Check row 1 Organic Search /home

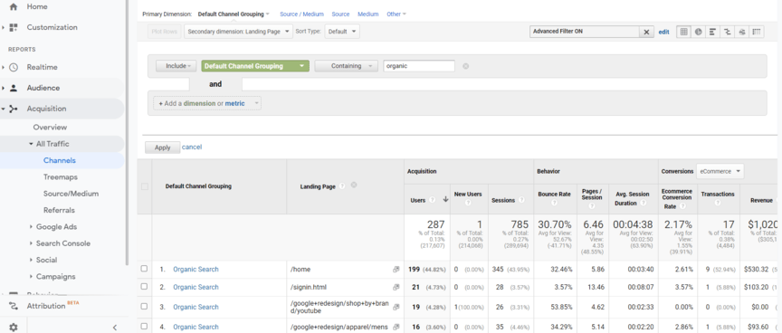coord(144,269)
